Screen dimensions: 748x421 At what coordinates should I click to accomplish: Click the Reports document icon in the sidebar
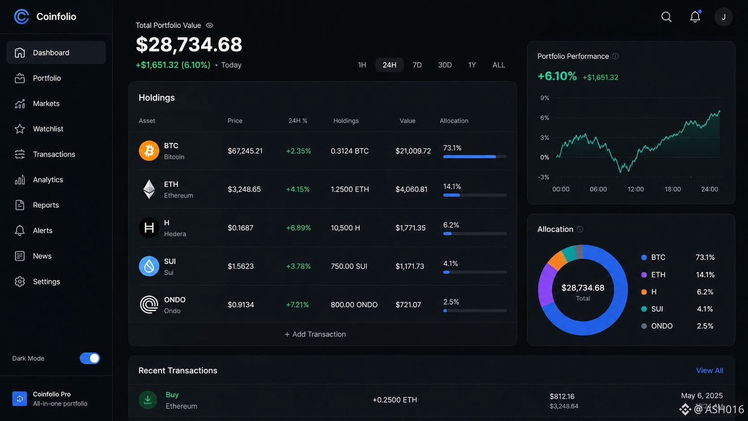click(20, 205)
